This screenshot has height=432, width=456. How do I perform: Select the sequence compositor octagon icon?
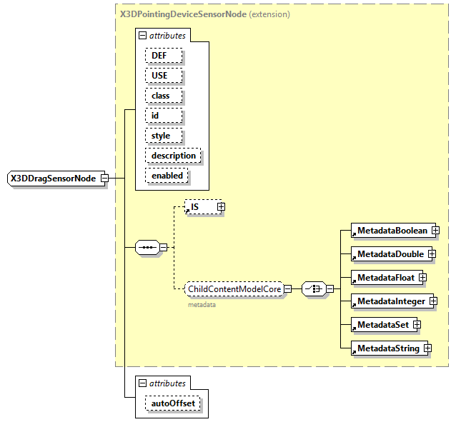tap(147, 248)
